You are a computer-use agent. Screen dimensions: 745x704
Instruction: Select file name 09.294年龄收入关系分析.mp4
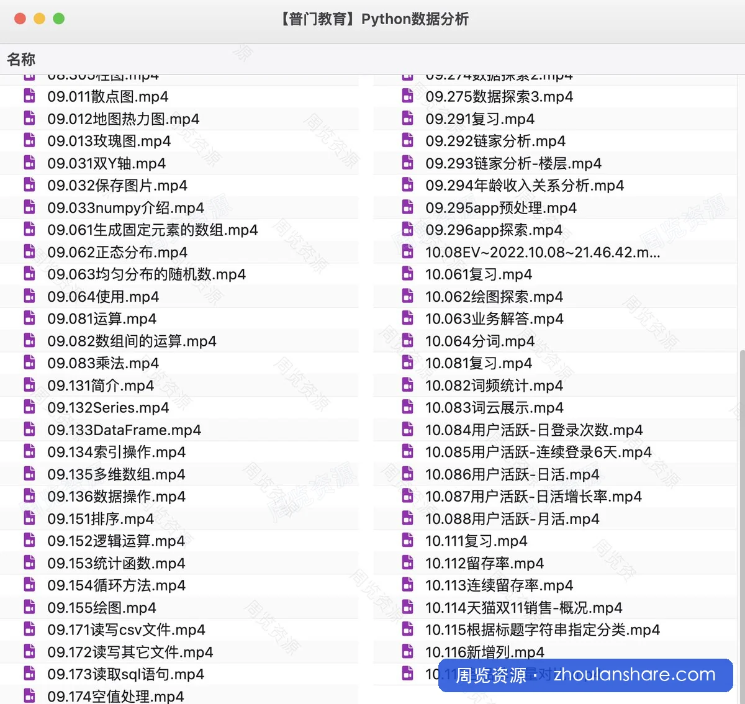525,186
